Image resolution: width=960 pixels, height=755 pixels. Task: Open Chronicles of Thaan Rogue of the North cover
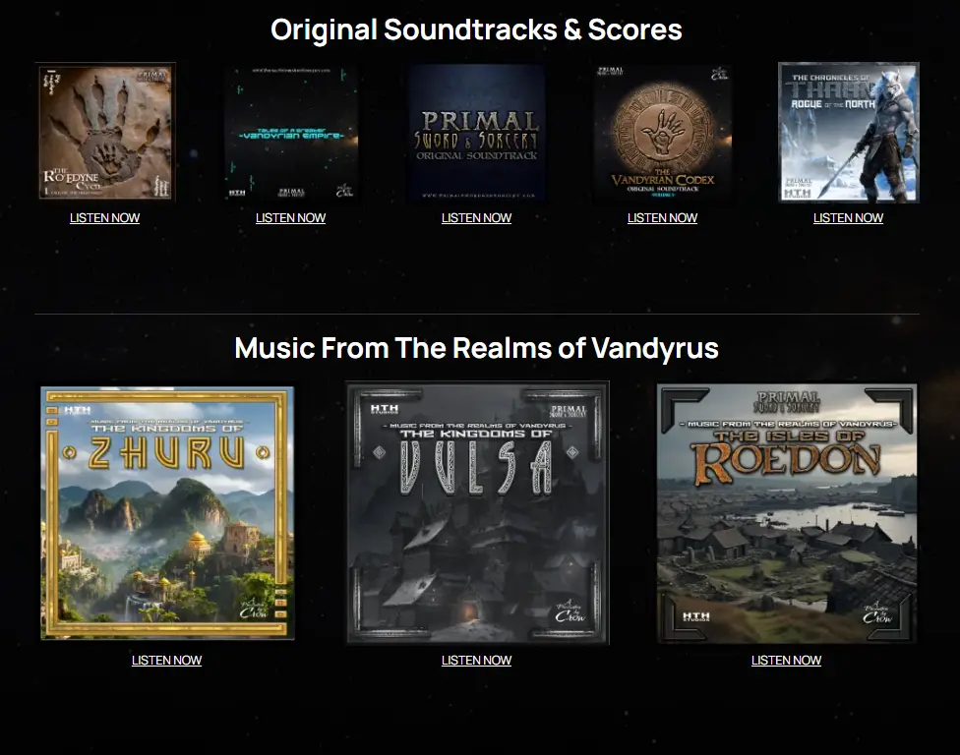[x=849, y=132]
